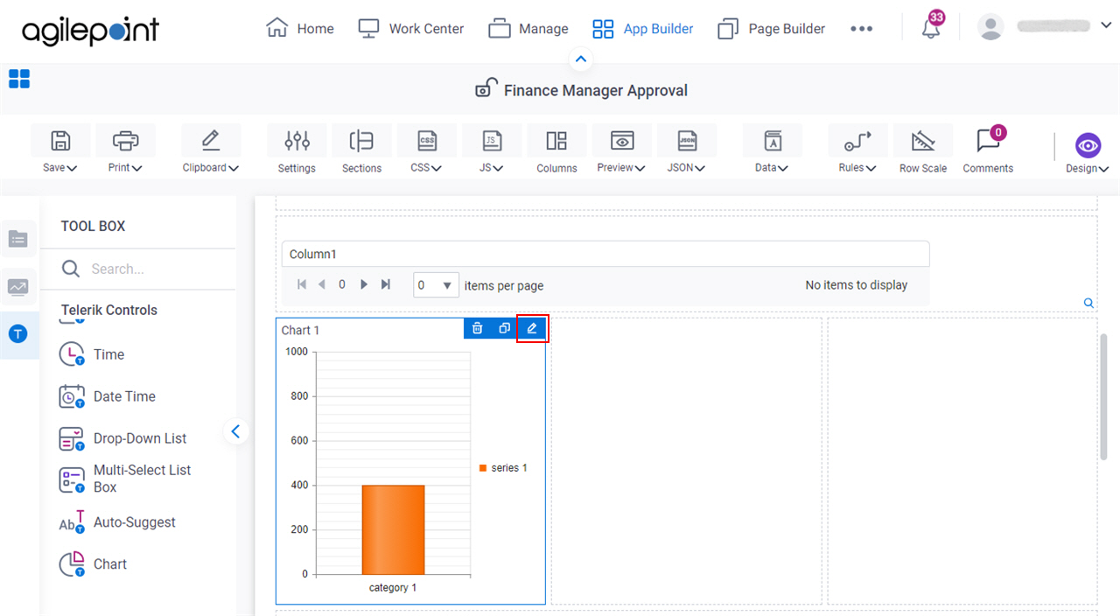Open the Row Scale tool

pyautogui.click(x=922, y=149)
